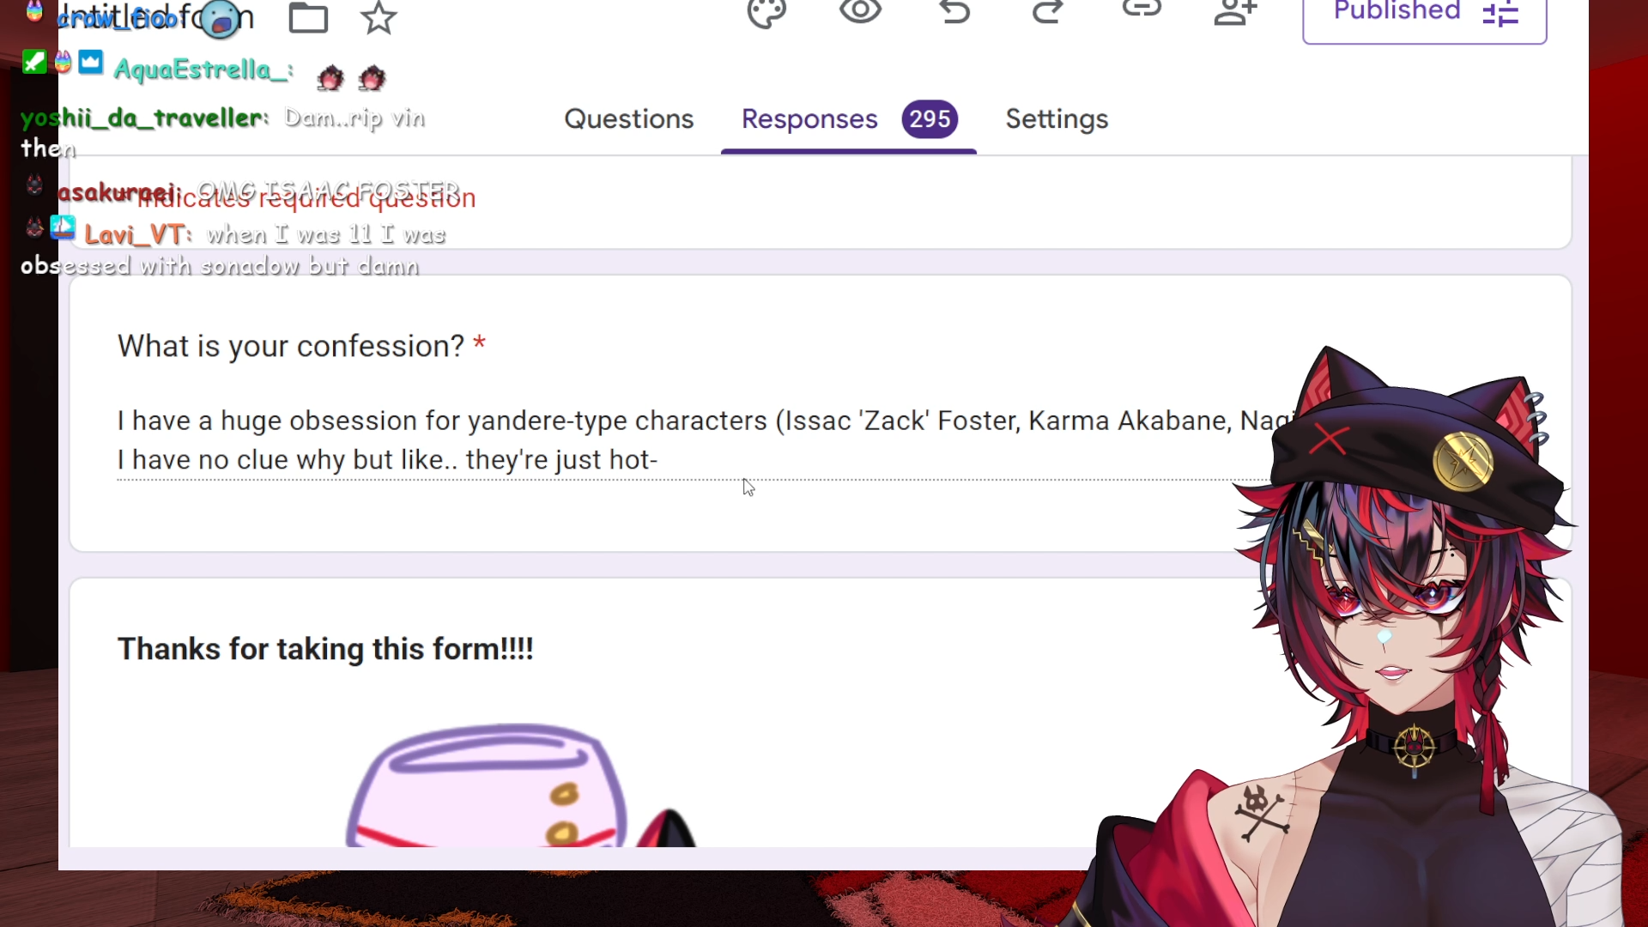Viewport: 1648px width, 927px height.
Task: Click the redo arrow icon
Action: point(1047,11)
